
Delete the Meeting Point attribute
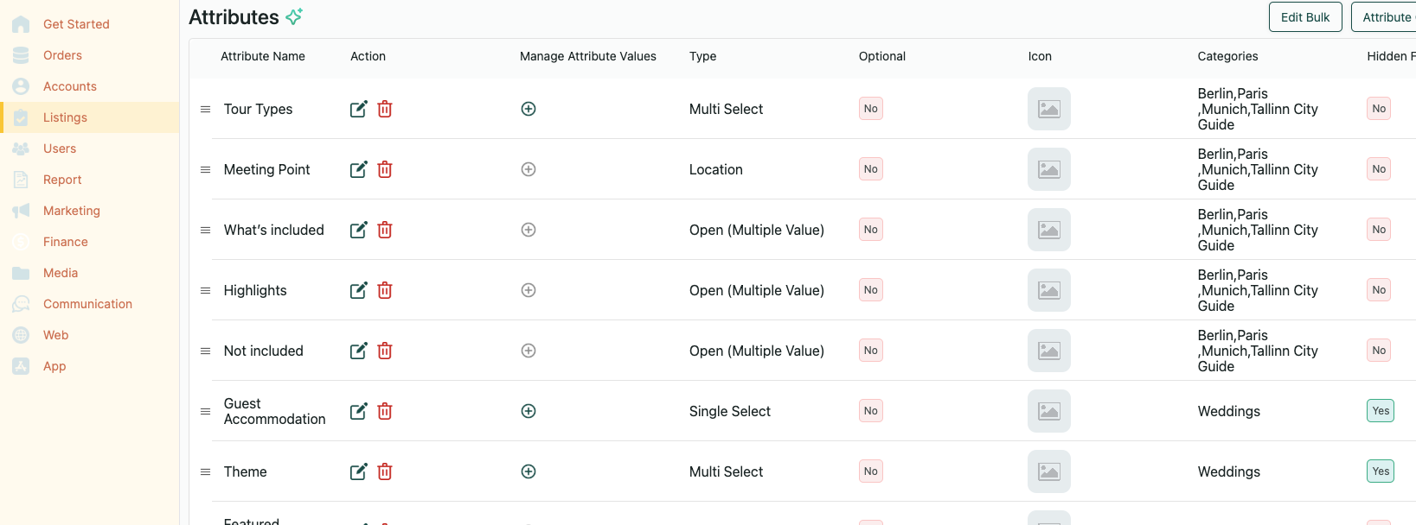[x=385, y=169]
